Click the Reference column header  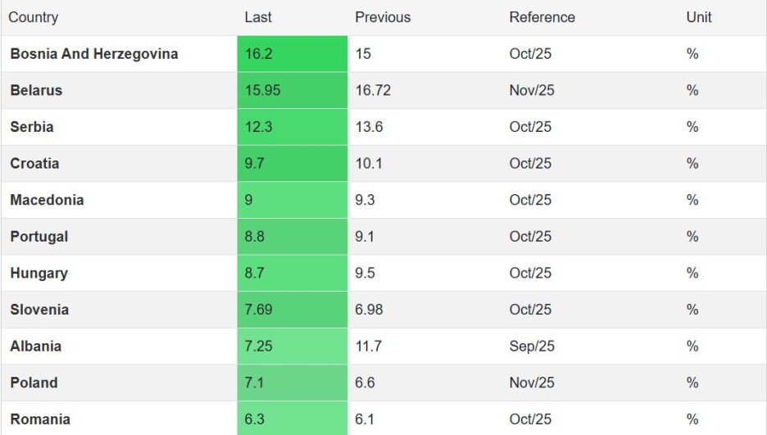pyautogui.click(x=542, y=17)
